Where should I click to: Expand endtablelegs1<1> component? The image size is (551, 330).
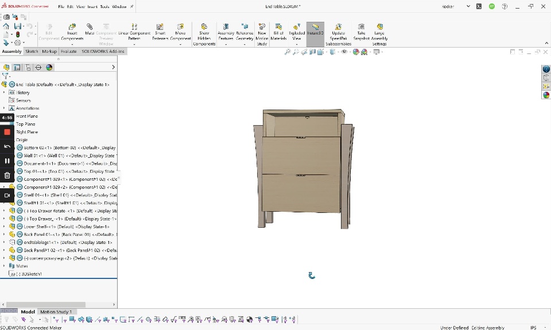point(4,243)
